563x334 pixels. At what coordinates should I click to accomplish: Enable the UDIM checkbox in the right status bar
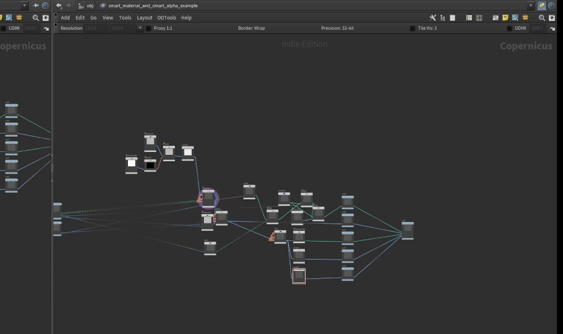click(x=509, y=28)
